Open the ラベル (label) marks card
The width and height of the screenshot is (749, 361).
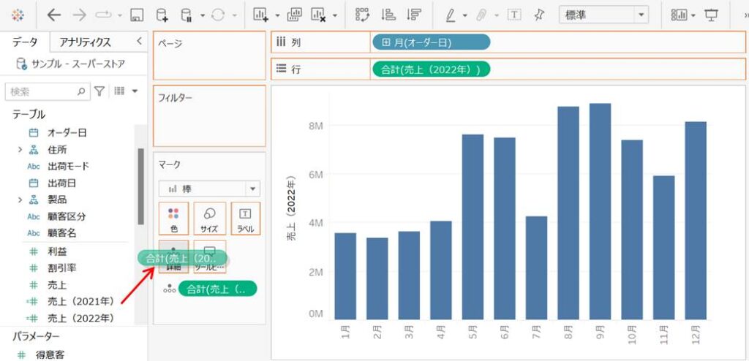click(246, 218)
